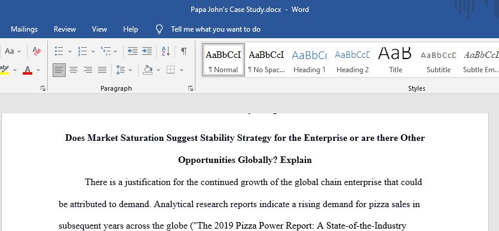Open the Borders dropdown arrow

pyautogui.click(x=182, y=70)
